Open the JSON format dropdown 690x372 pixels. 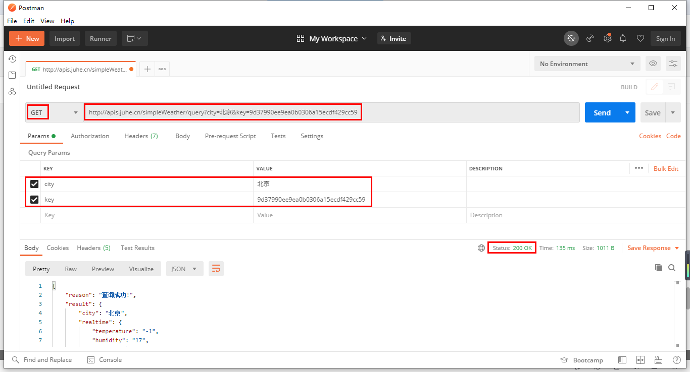pyautogui.click(x=185, y=269)
